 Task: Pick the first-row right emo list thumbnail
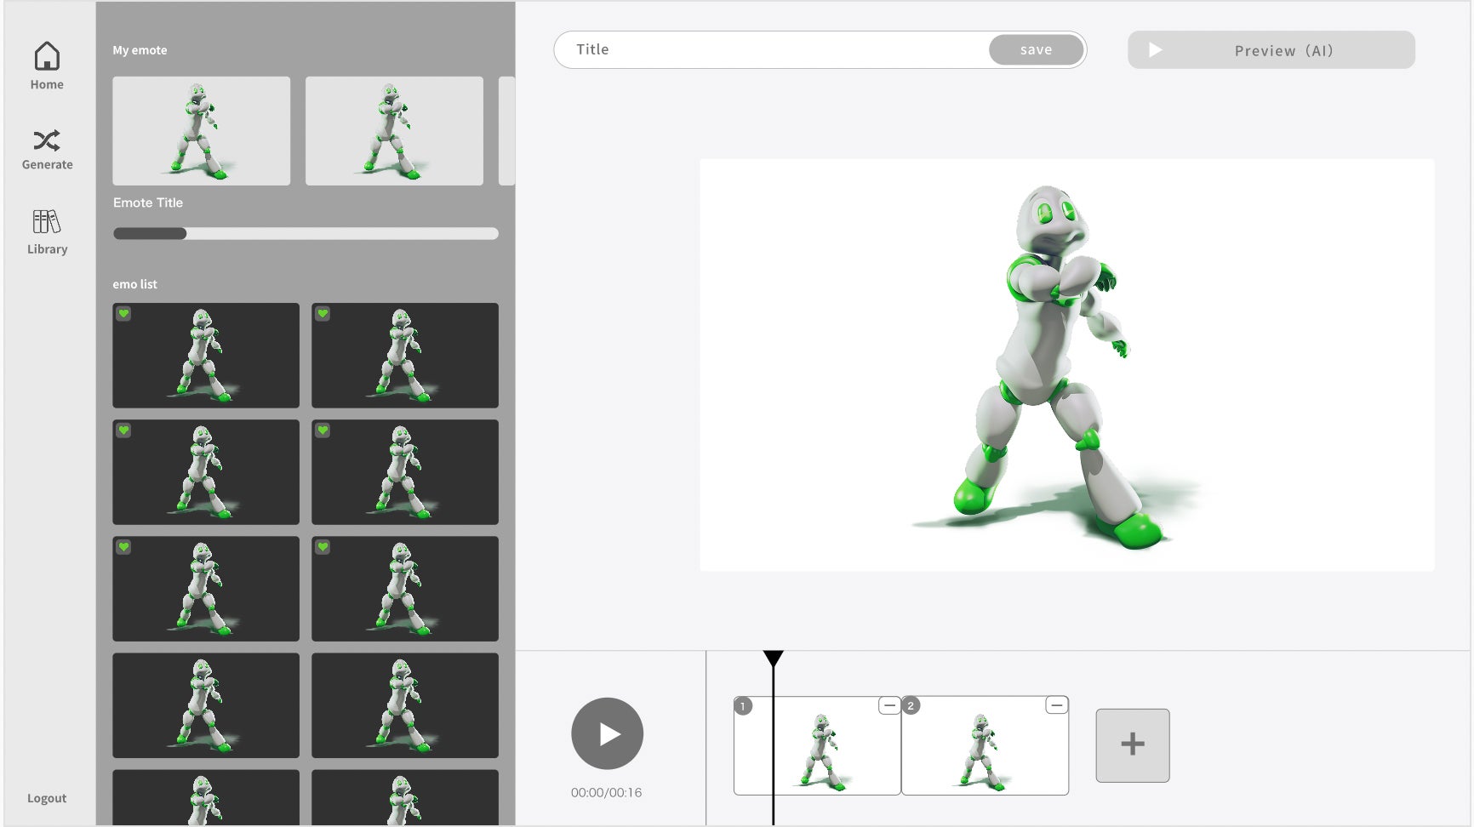click(405, 356)
